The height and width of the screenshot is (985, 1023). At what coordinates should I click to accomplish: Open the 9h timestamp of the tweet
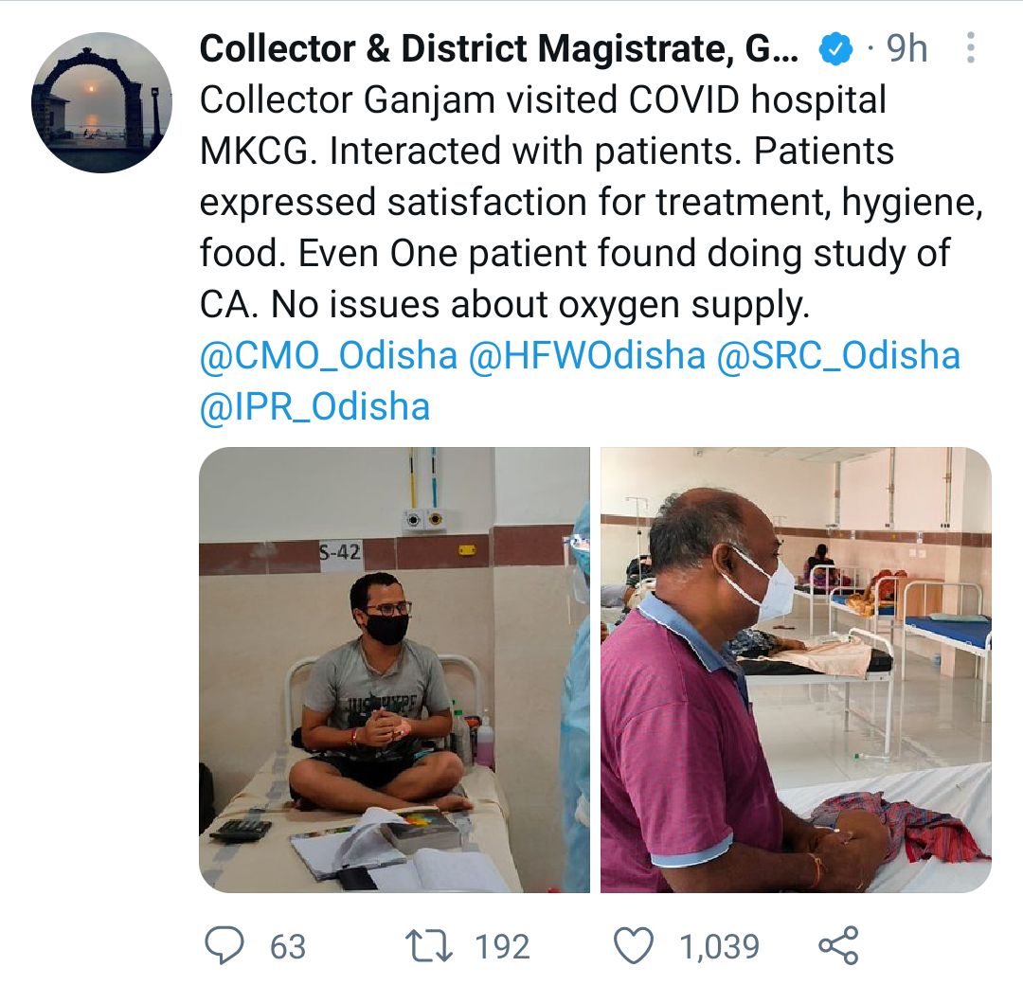tap(906, 48)
